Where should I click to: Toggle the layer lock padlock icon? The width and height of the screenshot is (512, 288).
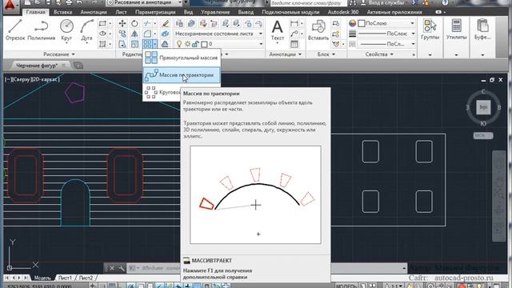(x=196, y=44)
